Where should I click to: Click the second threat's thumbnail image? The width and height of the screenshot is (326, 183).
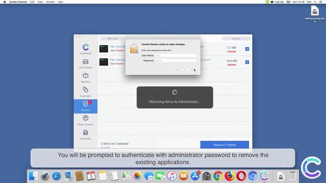[103, 62]
